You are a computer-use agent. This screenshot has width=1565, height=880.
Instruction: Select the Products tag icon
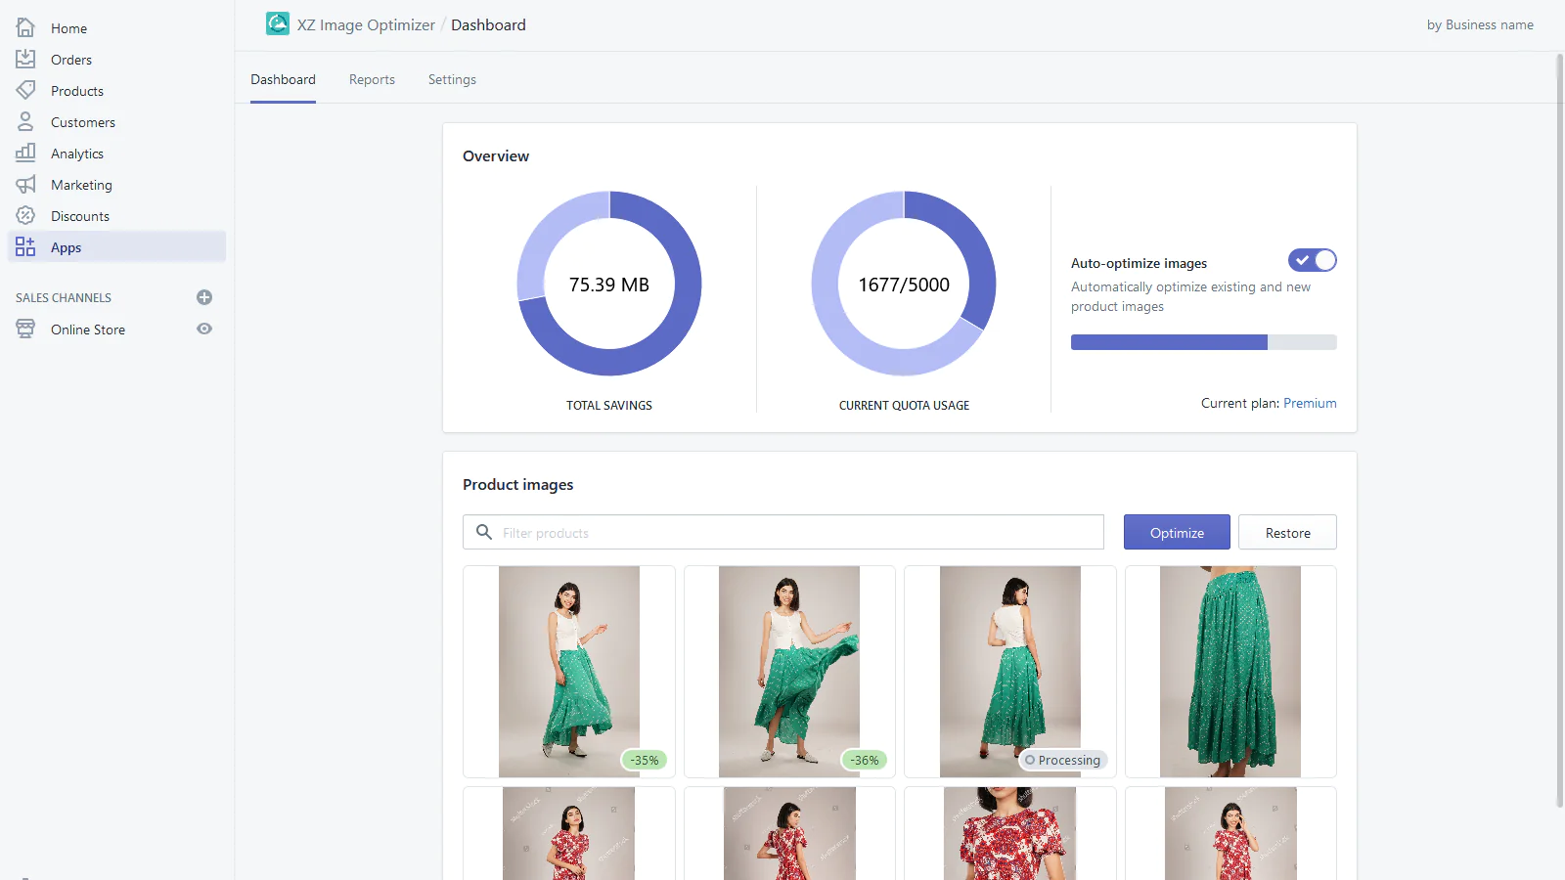(25, 91)
